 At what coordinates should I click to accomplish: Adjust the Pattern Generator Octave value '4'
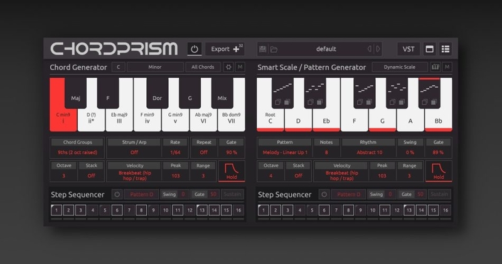[x=271, y=176]
